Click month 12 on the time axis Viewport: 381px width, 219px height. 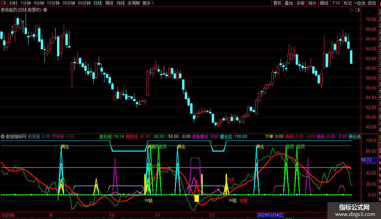tap(212, 215)
